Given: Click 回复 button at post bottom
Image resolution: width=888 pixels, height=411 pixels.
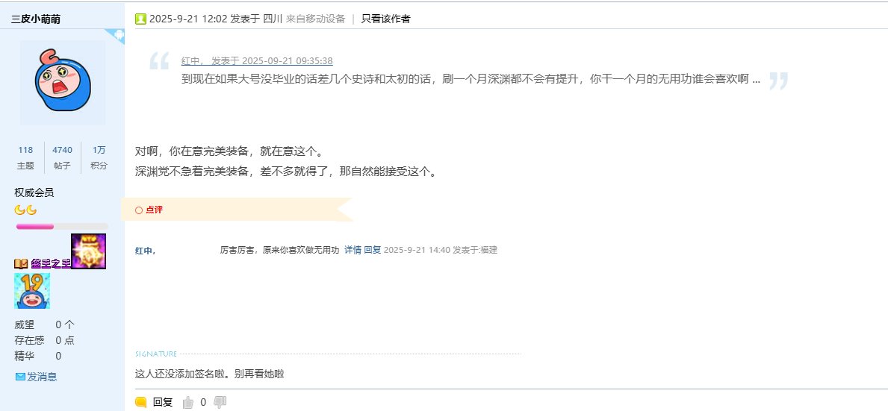Looking at the screenshot, I should 163,402.
